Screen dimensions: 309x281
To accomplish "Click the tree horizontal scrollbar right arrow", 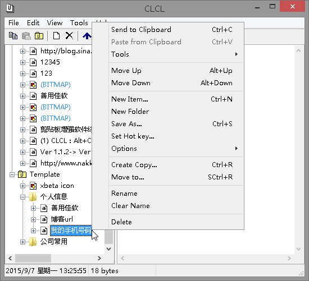I will pyautogui.click(x=99, y=258).
